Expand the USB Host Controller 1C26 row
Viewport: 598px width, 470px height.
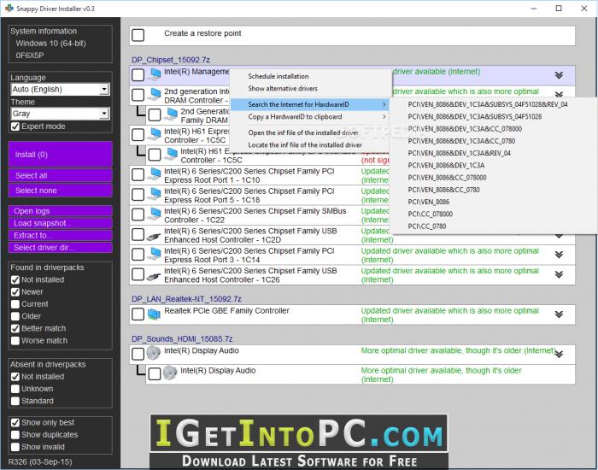click(x=559, y=274)
